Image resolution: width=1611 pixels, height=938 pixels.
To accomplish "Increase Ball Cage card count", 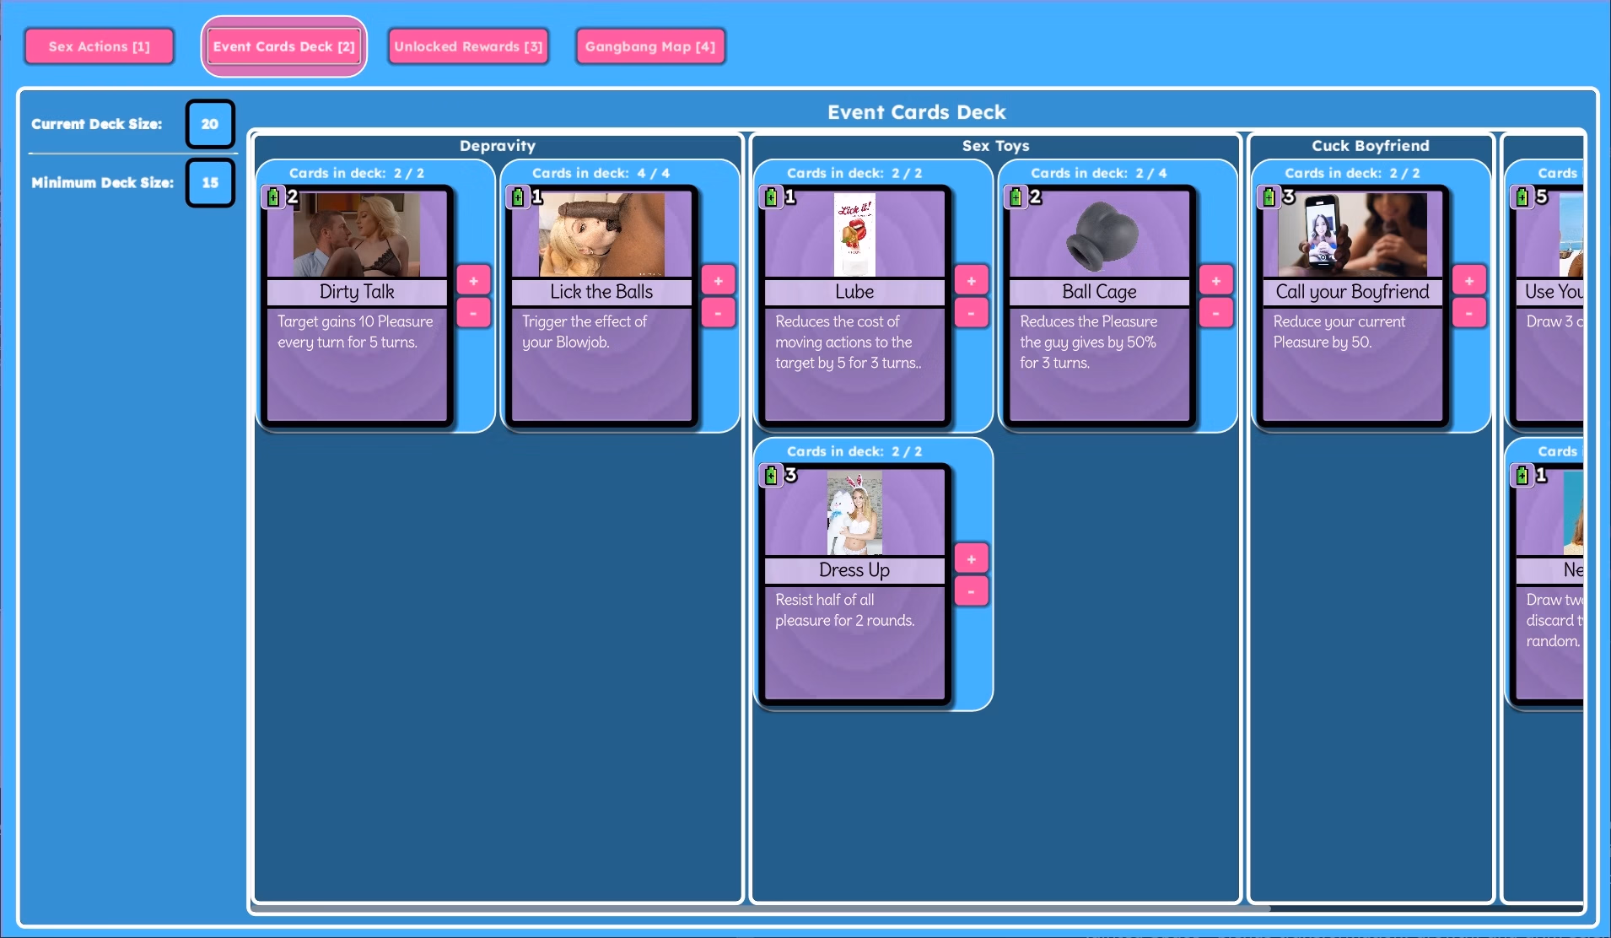I will 1215,281.
